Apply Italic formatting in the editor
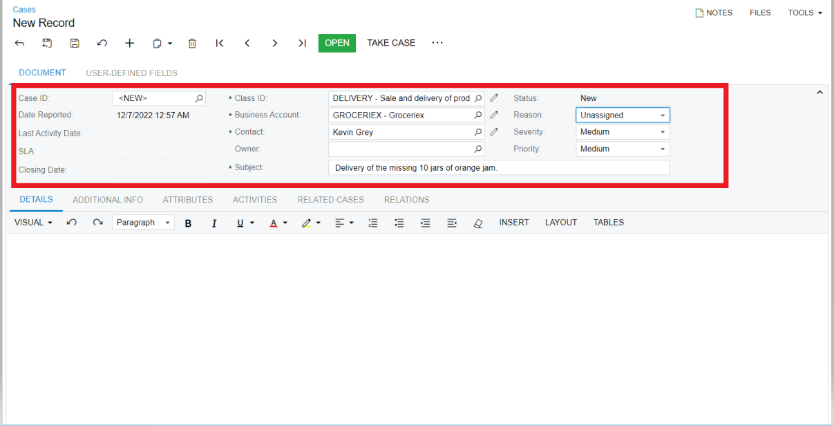The image size is (834, 426). tap(214, 222)
